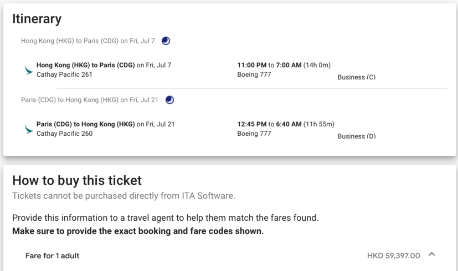Click outbound Hong Kong to Paris segment header

pyautogui.click(x=88, y=41)
